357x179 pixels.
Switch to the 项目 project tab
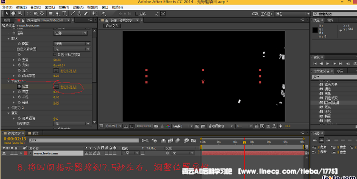coord(7,20)
